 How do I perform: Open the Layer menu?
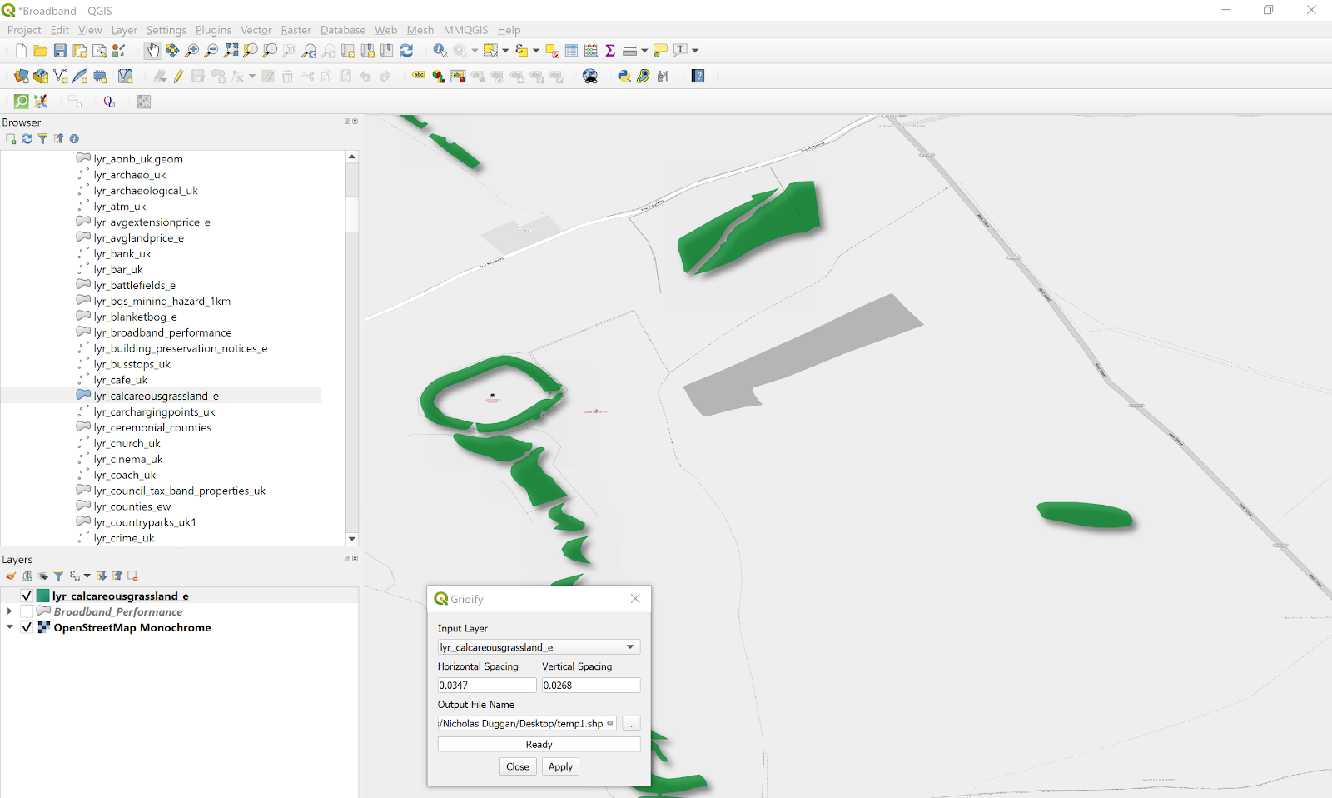(124, 30)
